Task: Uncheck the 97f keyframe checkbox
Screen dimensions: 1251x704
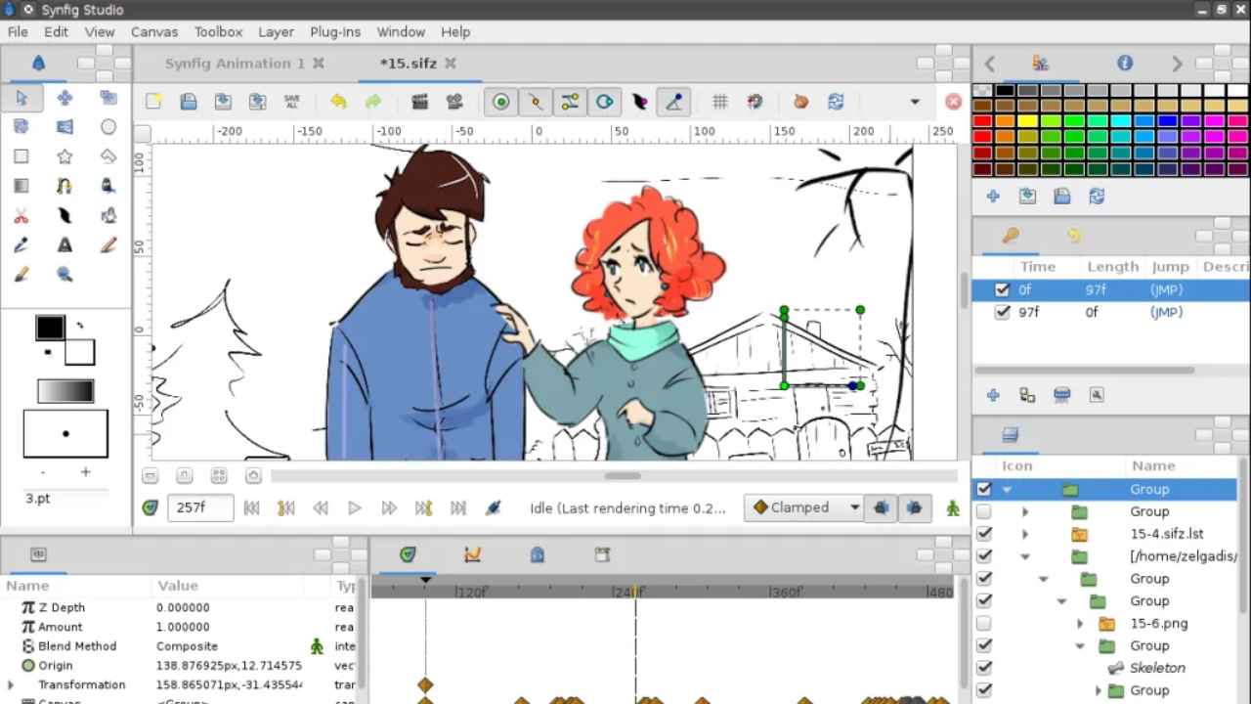Action: (1002, 312)
